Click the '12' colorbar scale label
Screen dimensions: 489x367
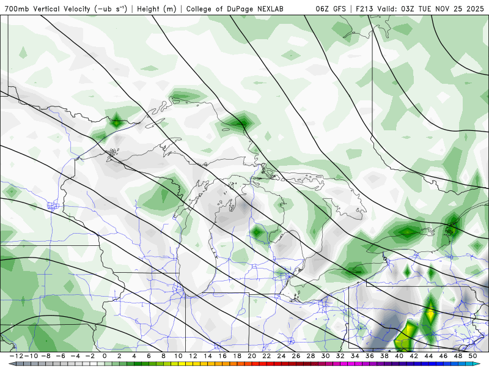click(193, 356)
